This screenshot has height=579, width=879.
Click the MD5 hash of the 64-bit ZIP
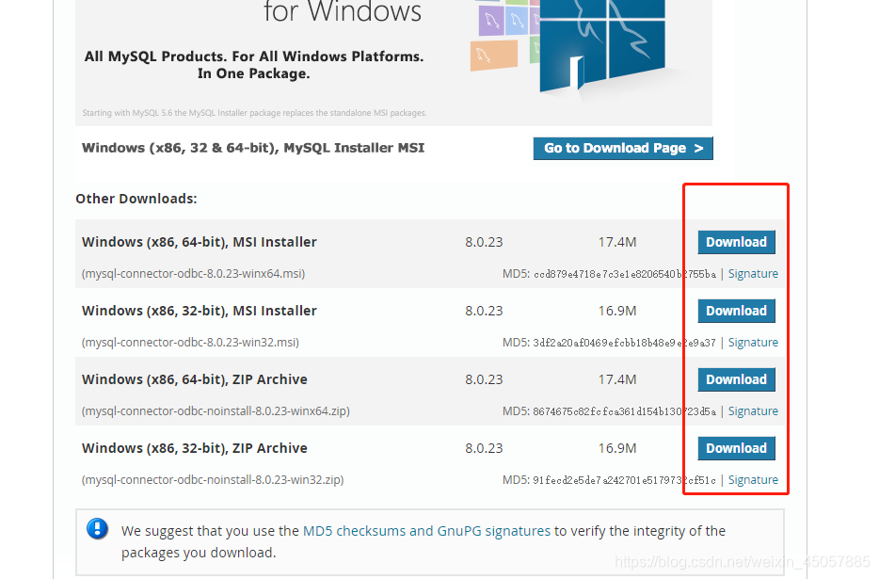pyautogui.click(x=625, y=411)
